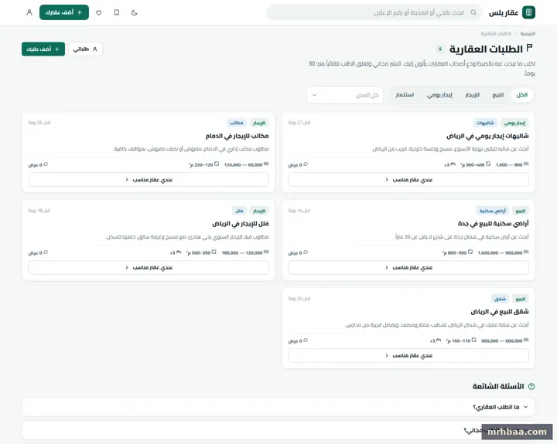557x444 pixels.
Task: Click area icon beside 220–120 م²
Action: [x=217, y=164]
